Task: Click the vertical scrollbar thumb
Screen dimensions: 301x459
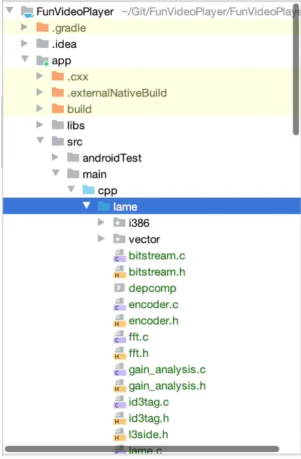Action: pos(296,69)
